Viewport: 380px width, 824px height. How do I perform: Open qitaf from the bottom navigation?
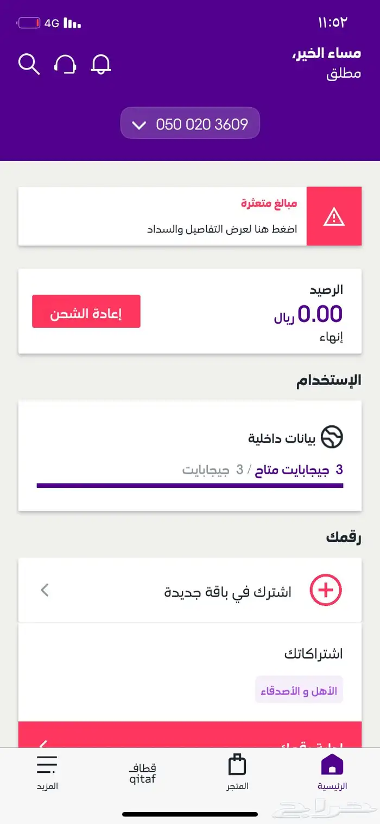[x=141, y=772]
